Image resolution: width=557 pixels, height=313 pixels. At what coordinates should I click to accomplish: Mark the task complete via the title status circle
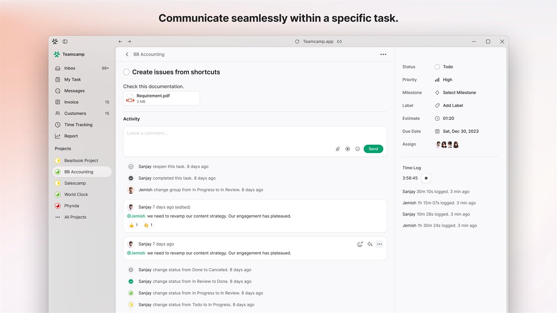point(126,72)
